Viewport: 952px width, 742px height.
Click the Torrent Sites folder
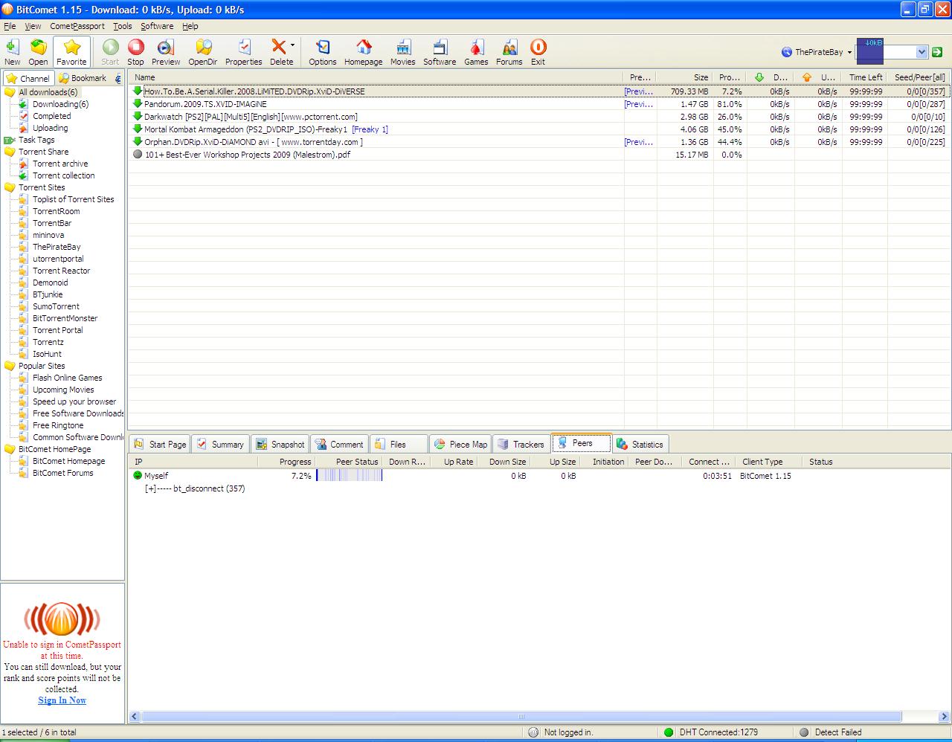coord(42,187)
